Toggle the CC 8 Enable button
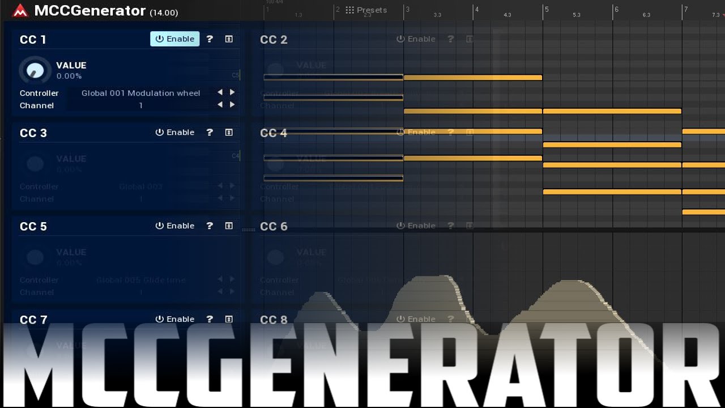 pos(416,319)
